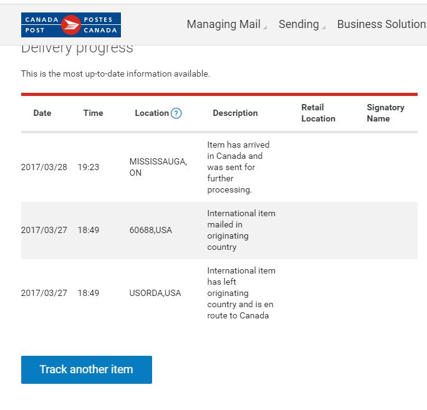Screen dimensions: 427x410
Task: Select the 60688,USA location cell
Action: pyautogui.click(x=151, y=230)
